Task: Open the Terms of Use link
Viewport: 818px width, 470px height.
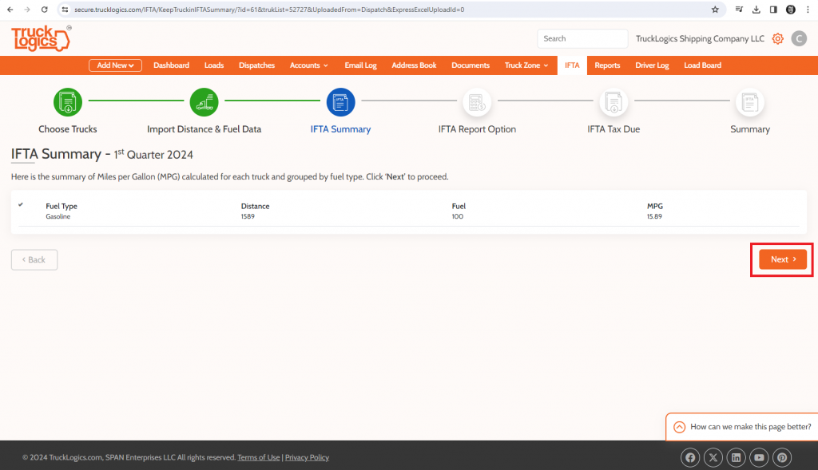Action: [259, 457]
